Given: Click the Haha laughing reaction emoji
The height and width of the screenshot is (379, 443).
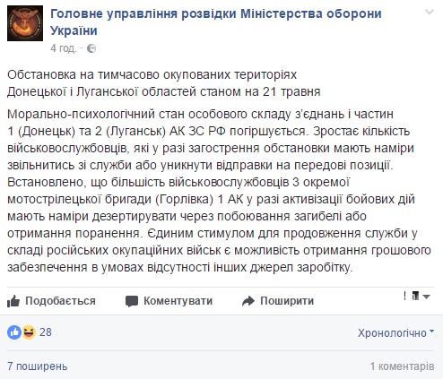Looking at the screenshot, I should click(x=29, y=332).
